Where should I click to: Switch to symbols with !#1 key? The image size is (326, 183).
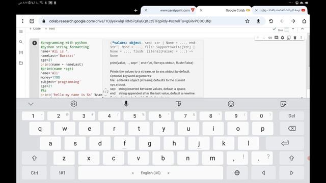coord(62,173)
